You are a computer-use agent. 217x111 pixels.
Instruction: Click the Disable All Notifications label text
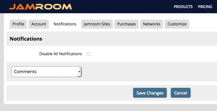[x=60, y=54]
